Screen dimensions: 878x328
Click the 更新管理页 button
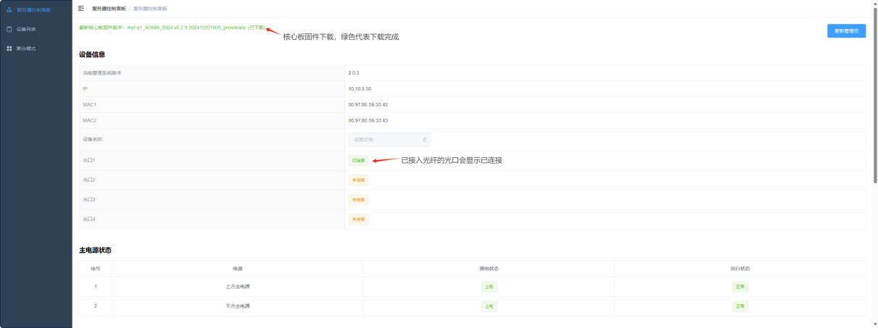(846, 31)
